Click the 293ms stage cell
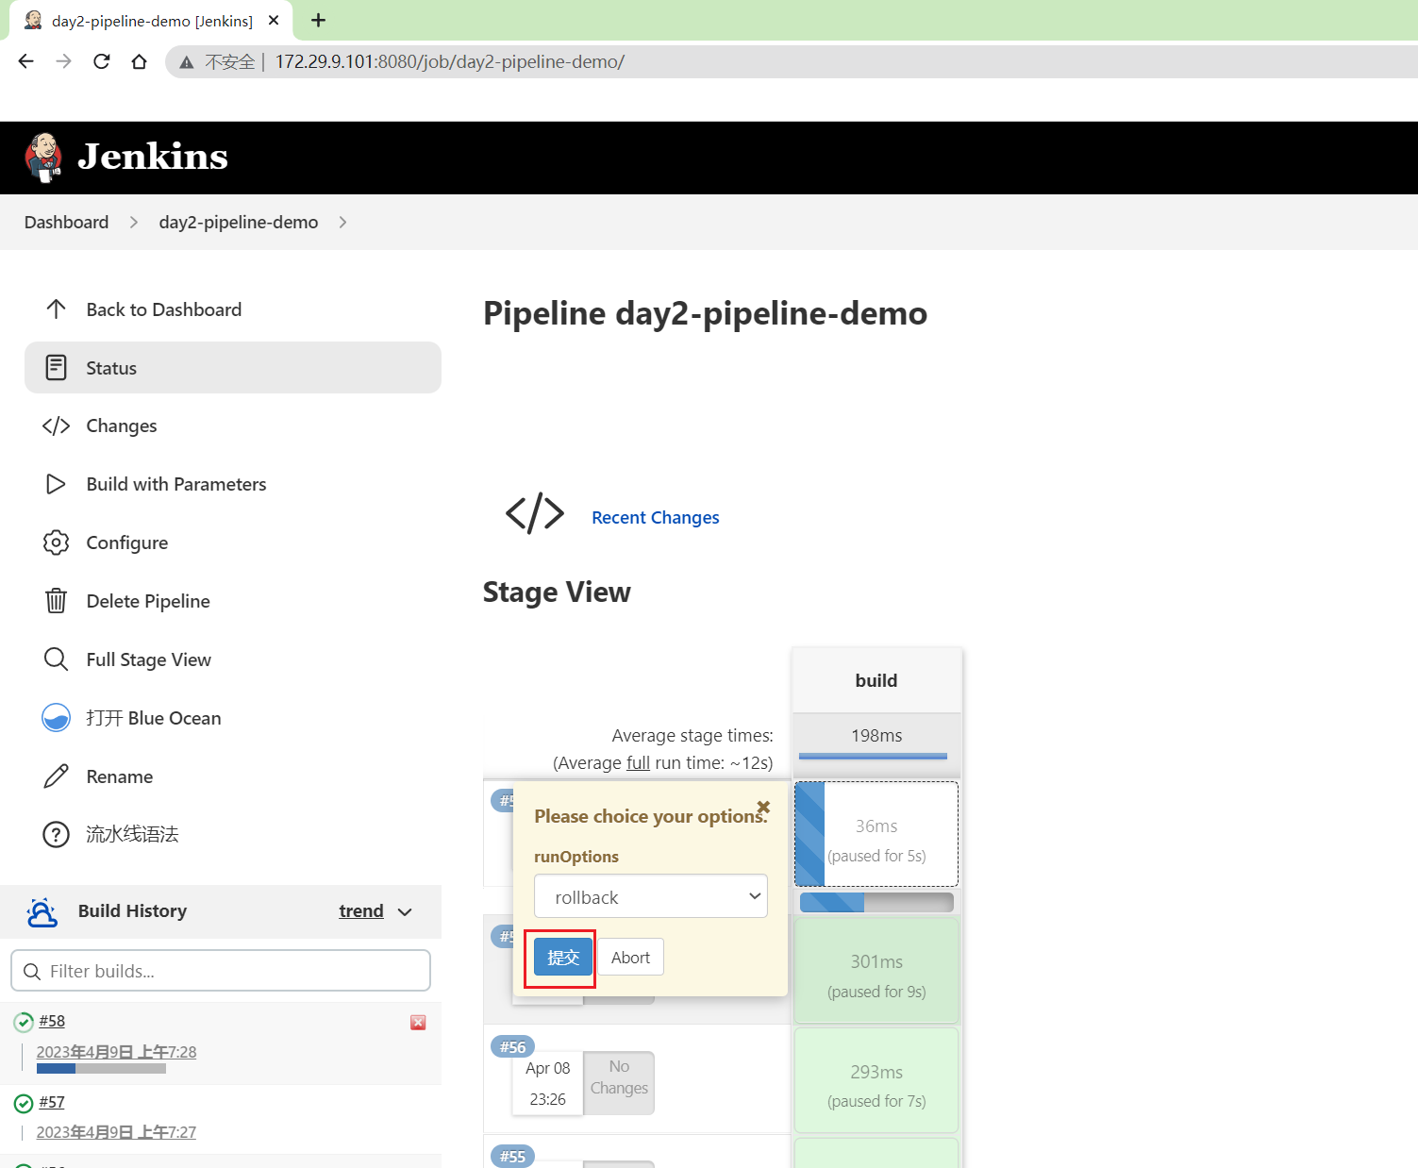 pyautogui.click(x=876, y=1080)
